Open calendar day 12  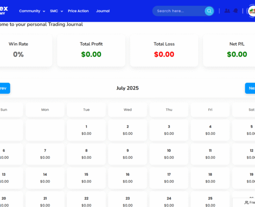click(x=244, y=154)
